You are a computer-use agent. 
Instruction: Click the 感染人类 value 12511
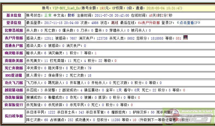tap(49, 38)
